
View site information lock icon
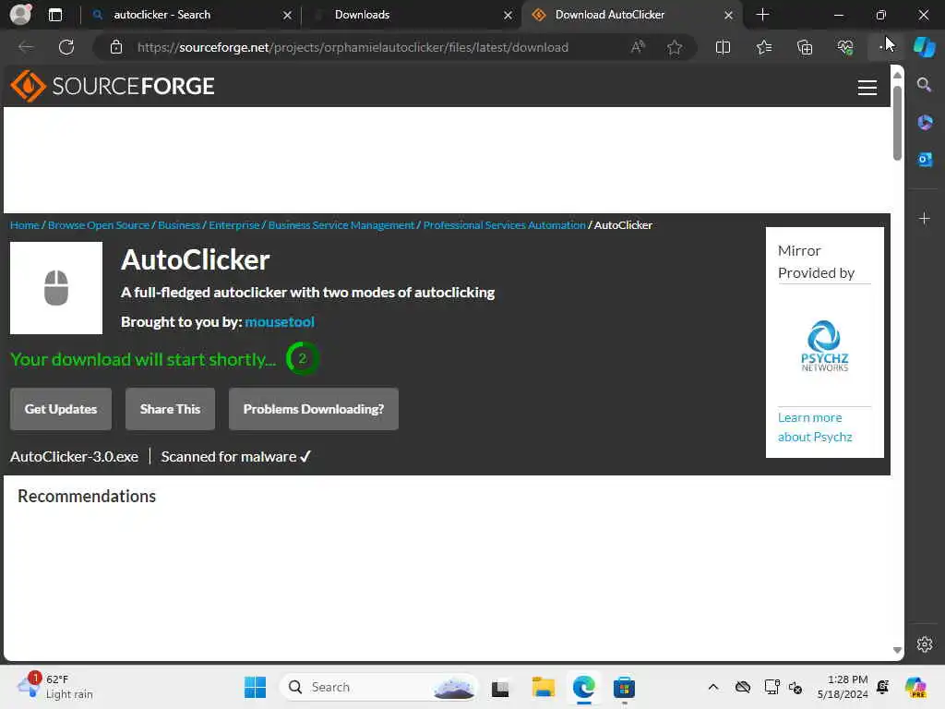point(116,47)
